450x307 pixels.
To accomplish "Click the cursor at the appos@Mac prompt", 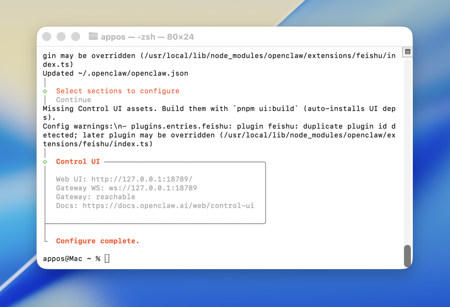I will point(107,259).
